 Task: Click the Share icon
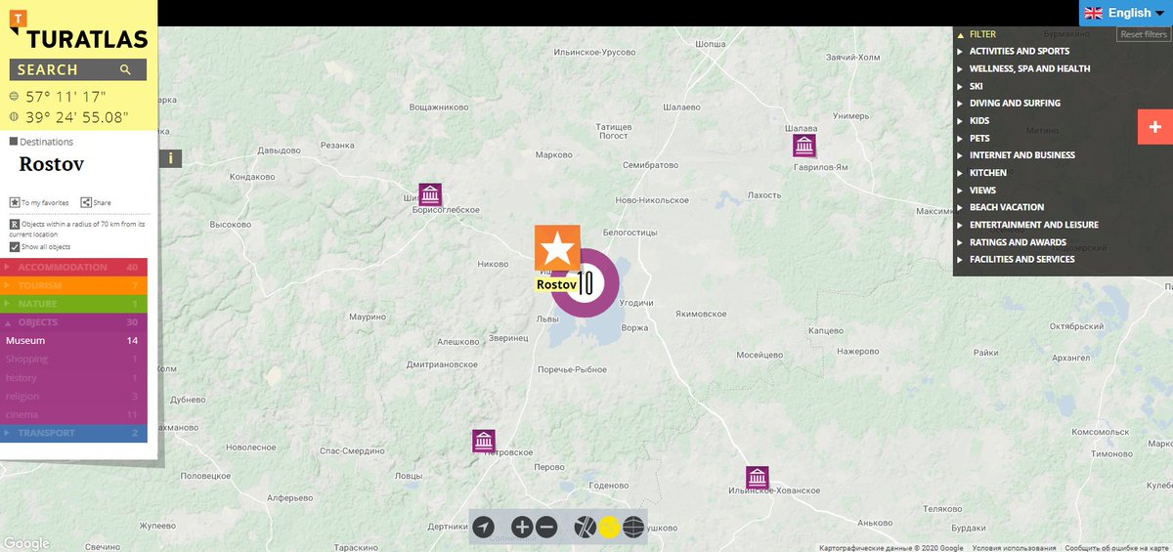point(86,202)
